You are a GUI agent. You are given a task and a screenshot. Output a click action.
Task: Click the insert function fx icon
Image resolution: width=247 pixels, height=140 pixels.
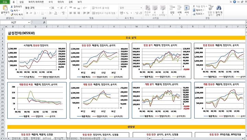tap(44, 23)
